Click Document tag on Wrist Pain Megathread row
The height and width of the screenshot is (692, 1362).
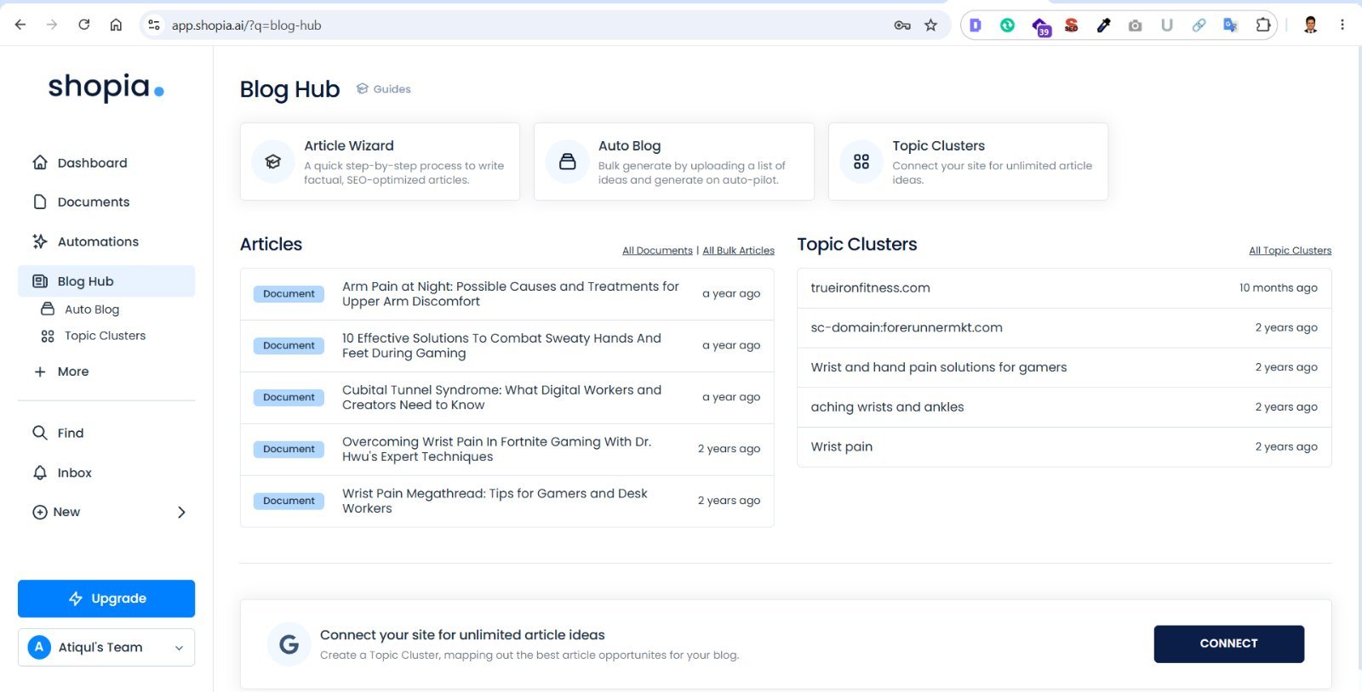(x=289, y=502)
